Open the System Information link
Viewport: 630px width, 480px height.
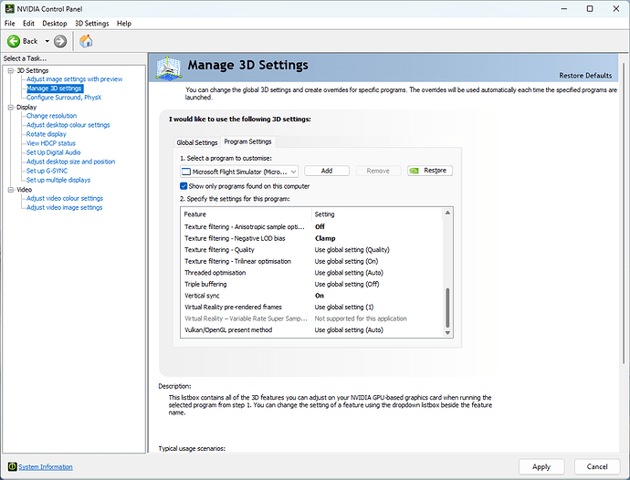(x=45, y=466)
